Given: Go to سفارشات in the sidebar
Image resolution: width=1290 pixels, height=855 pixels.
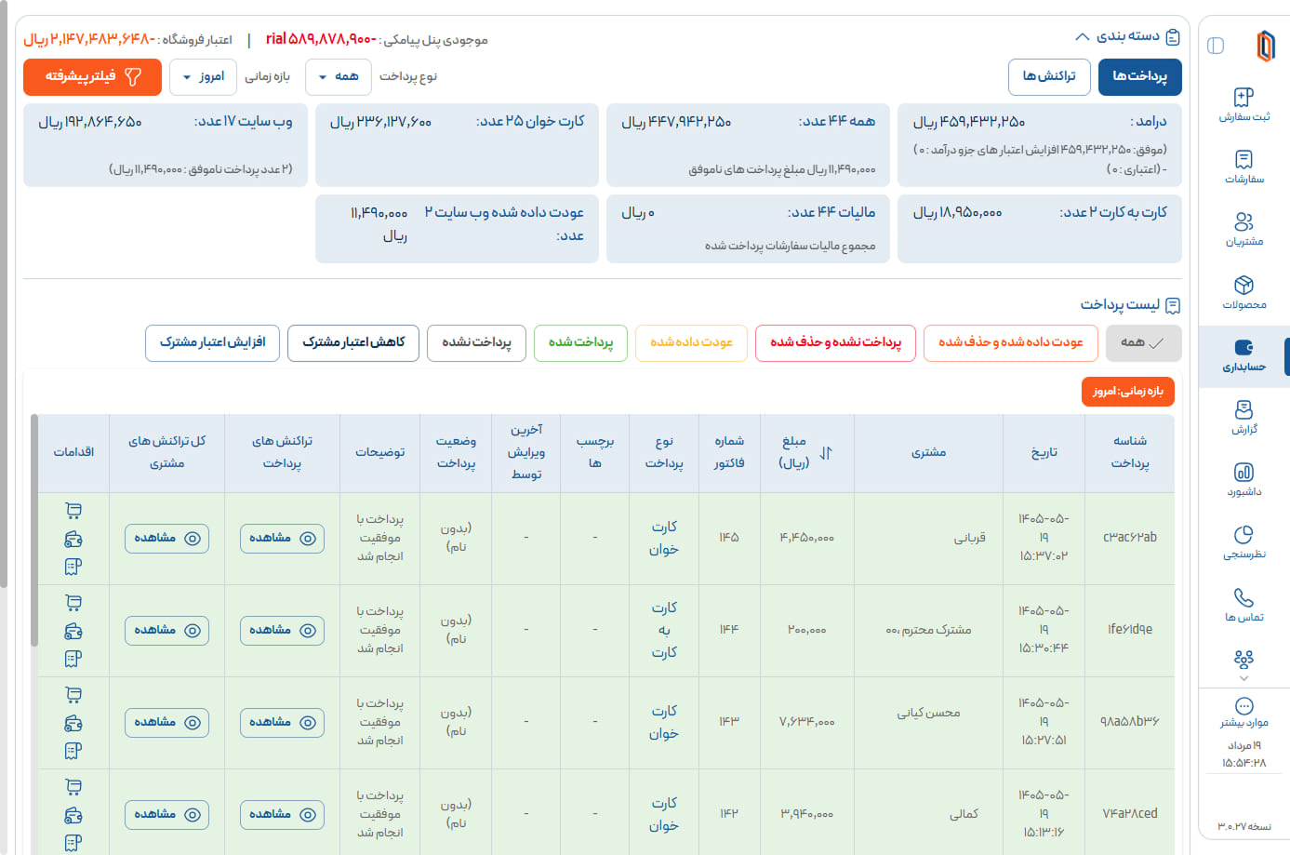Looking at the screenshot, I should (x=1243, y=167).
